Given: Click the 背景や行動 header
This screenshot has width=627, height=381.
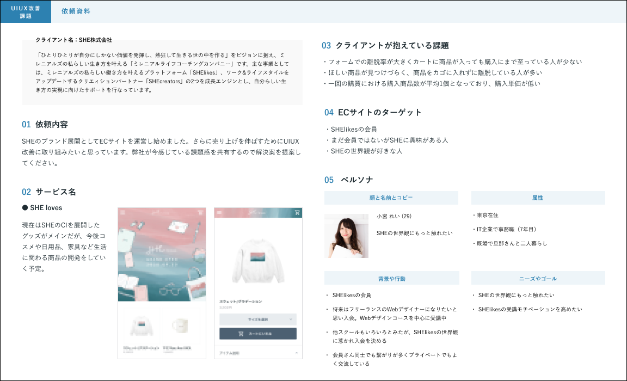Looking at the screenshot, I should pos(391,278).
